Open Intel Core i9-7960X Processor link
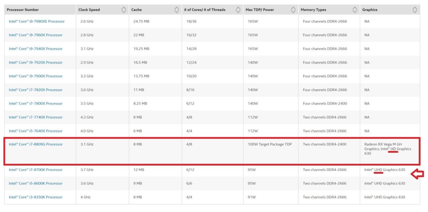Image resolution: width=428 pixels, height=212 pixels. pos(36,35)
